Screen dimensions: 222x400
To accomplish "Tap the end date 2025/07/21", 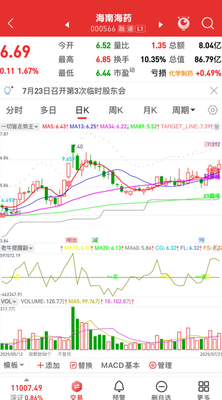I will point(210,354).
